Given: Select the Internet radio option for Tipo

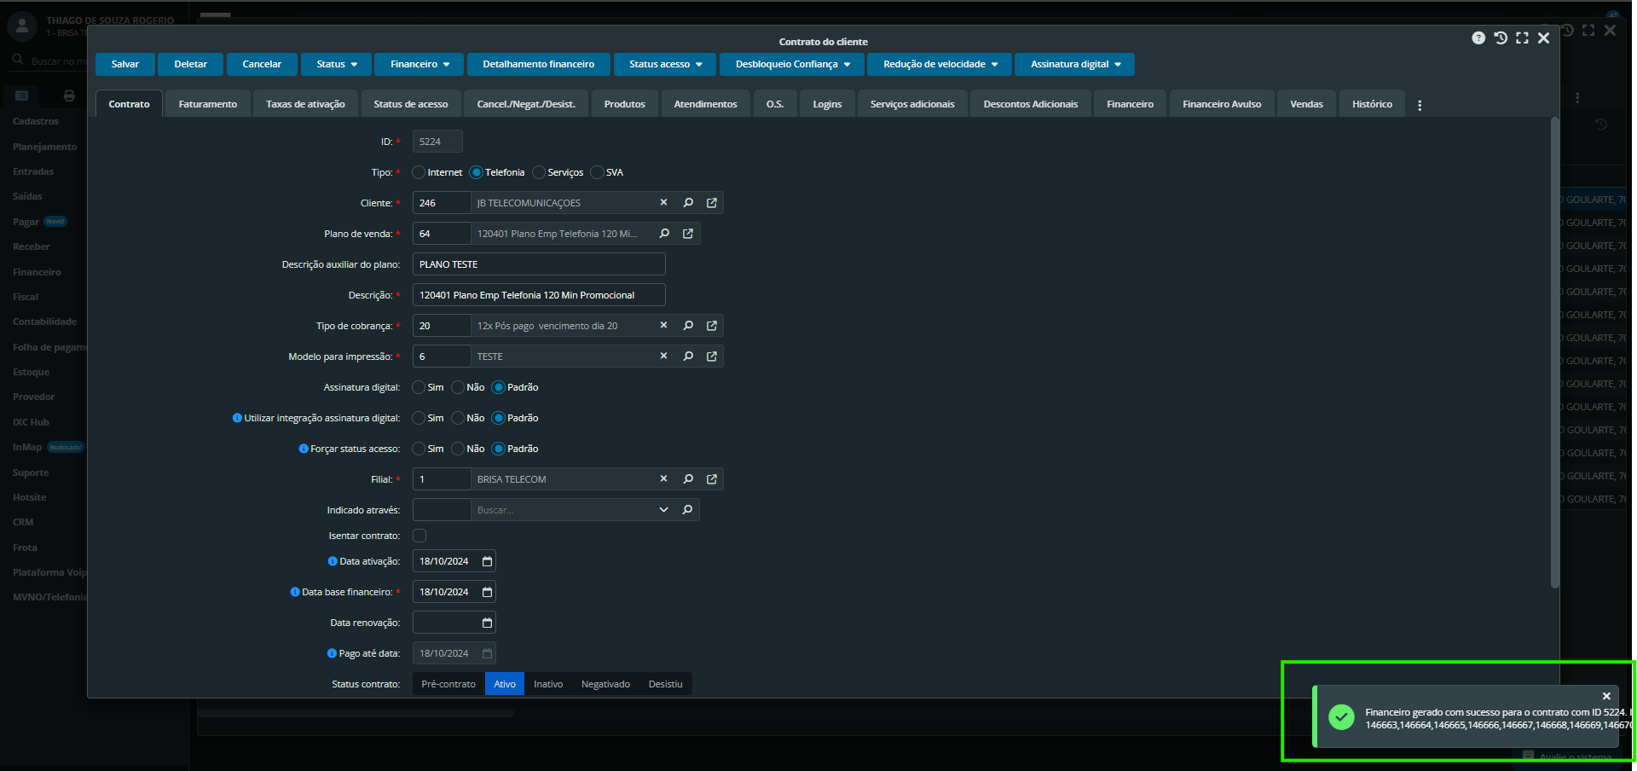Looking at the screenshot, I should click(x=419, y=172).
